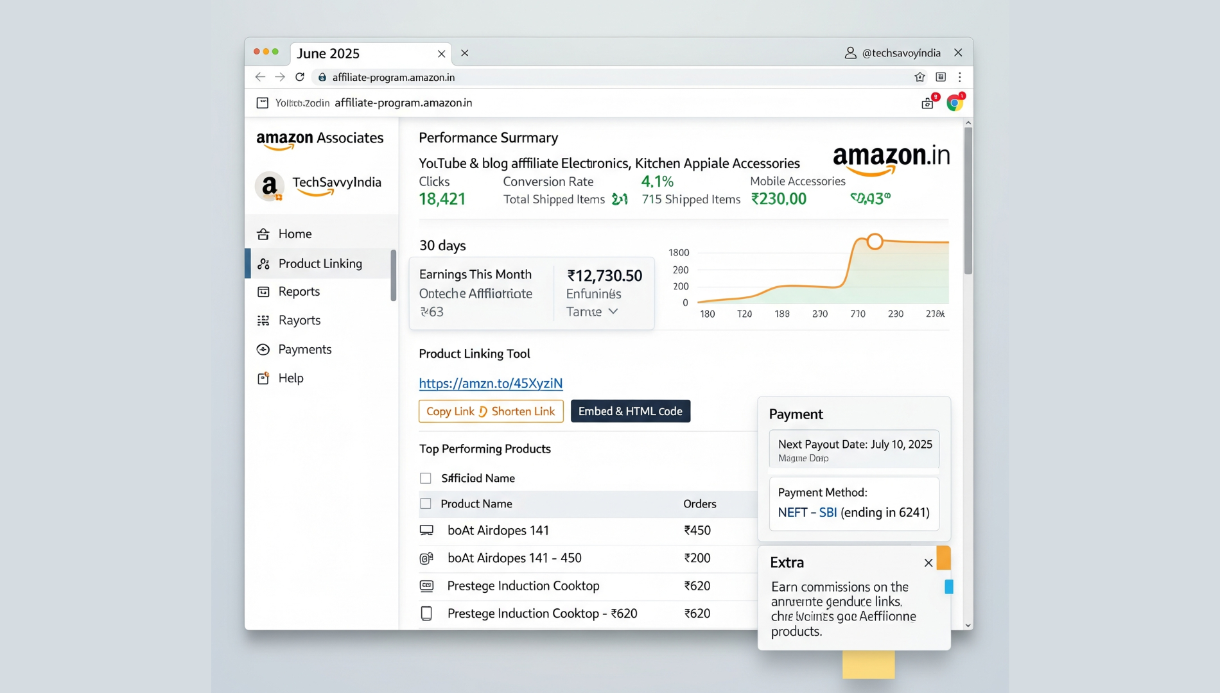Click the blue swatch on Extra panel
Viewport: 1220px width, 693px height.
(949, 586)
